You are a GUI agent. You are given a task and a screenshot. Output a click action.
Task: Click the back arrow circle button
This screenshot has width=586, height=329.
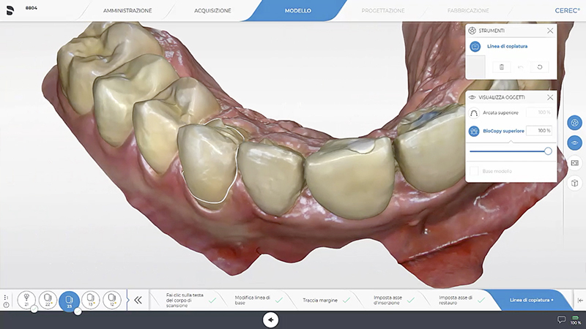point(271,319)
